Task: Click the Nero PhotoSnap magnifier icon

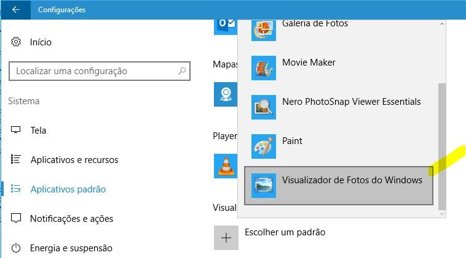Action: point(264,107)
